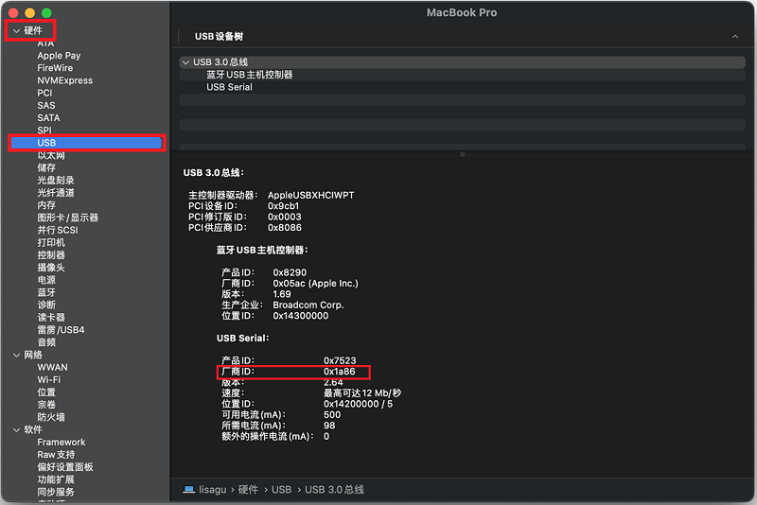Select Apple Pay in the sidebar
Image resolution: width=757 pixels, height=505 pixels.
pyautogui.click(x=59, y=56)
